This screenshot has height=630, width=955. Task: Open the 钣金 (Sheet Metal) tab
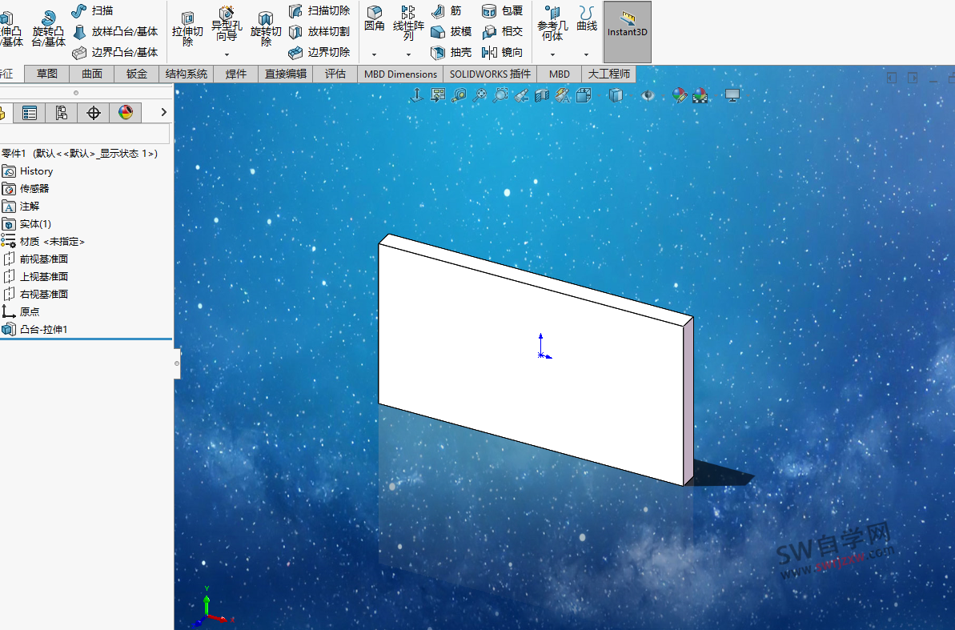pyautogui.click(x=135, y=74)
